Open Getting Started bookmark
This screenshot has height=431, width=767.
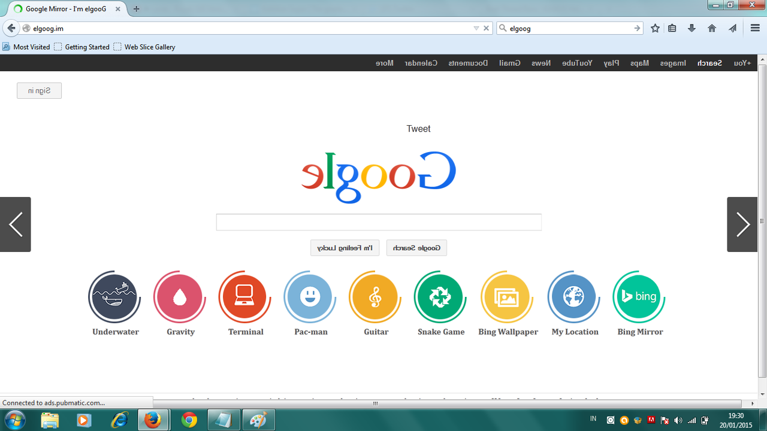[x=82, y=47]
